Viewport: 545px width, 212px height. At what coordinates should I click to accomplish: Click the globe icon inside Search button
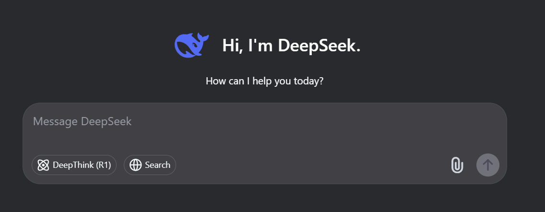(136, 165)
